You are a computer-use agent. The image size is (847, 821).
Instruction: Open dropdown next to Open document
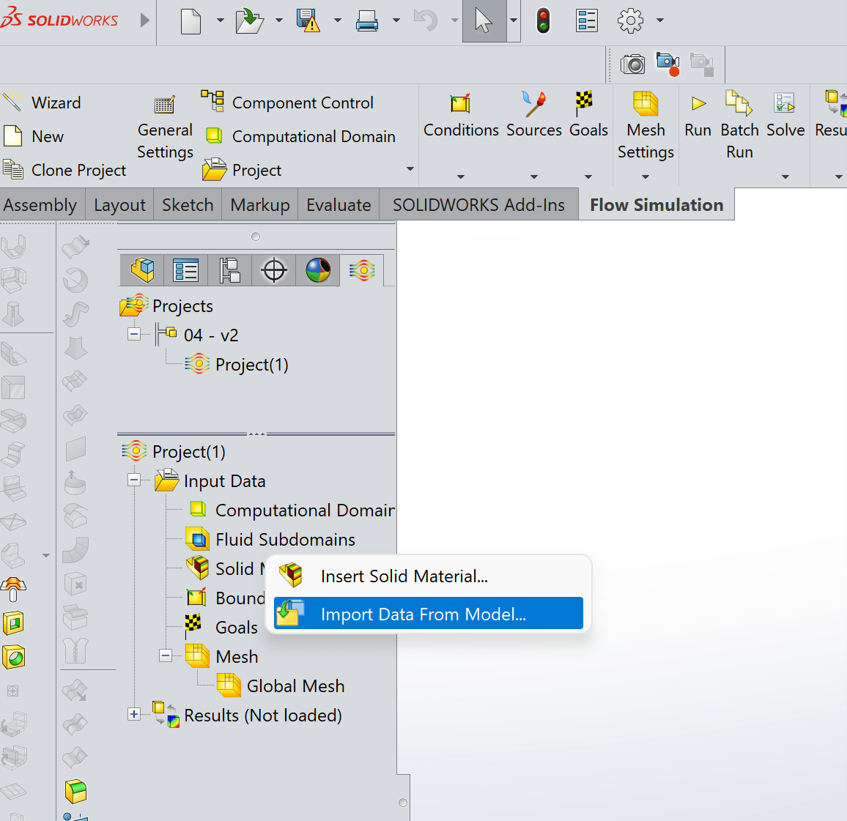pos(278,21)
